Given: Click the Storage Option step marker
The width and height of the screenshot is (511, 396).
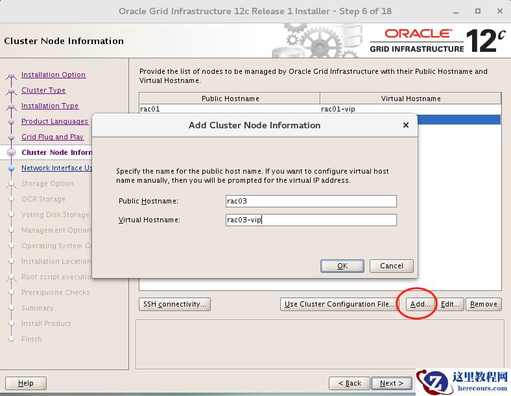Looking at the screenshot, I should [12, 184].
